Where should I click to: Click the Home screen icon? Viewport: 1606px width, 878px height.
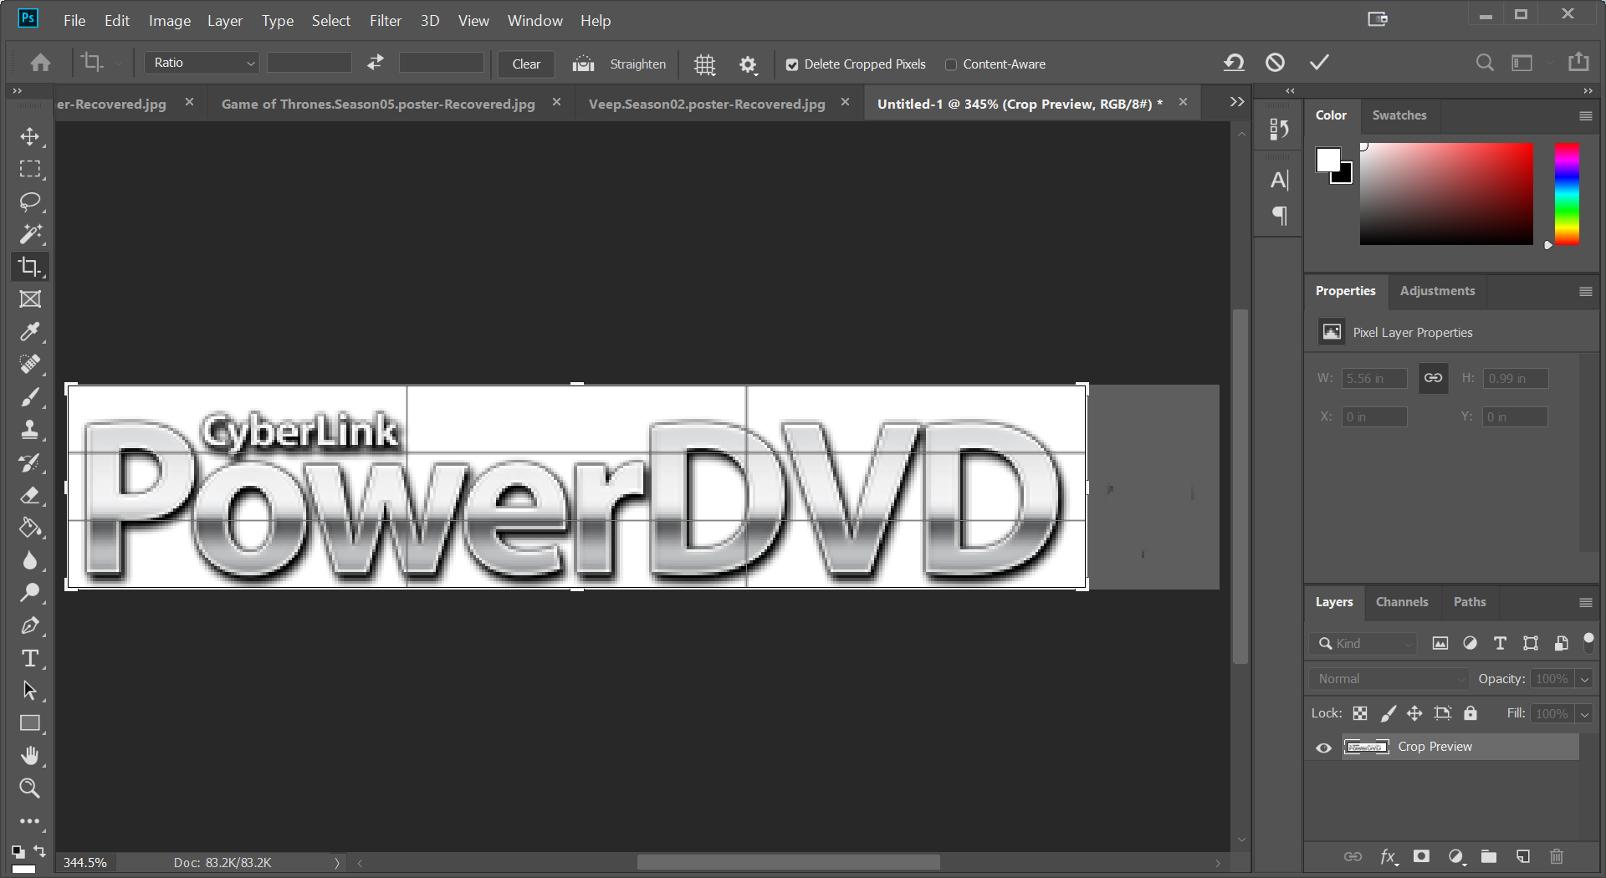(40, 63)
